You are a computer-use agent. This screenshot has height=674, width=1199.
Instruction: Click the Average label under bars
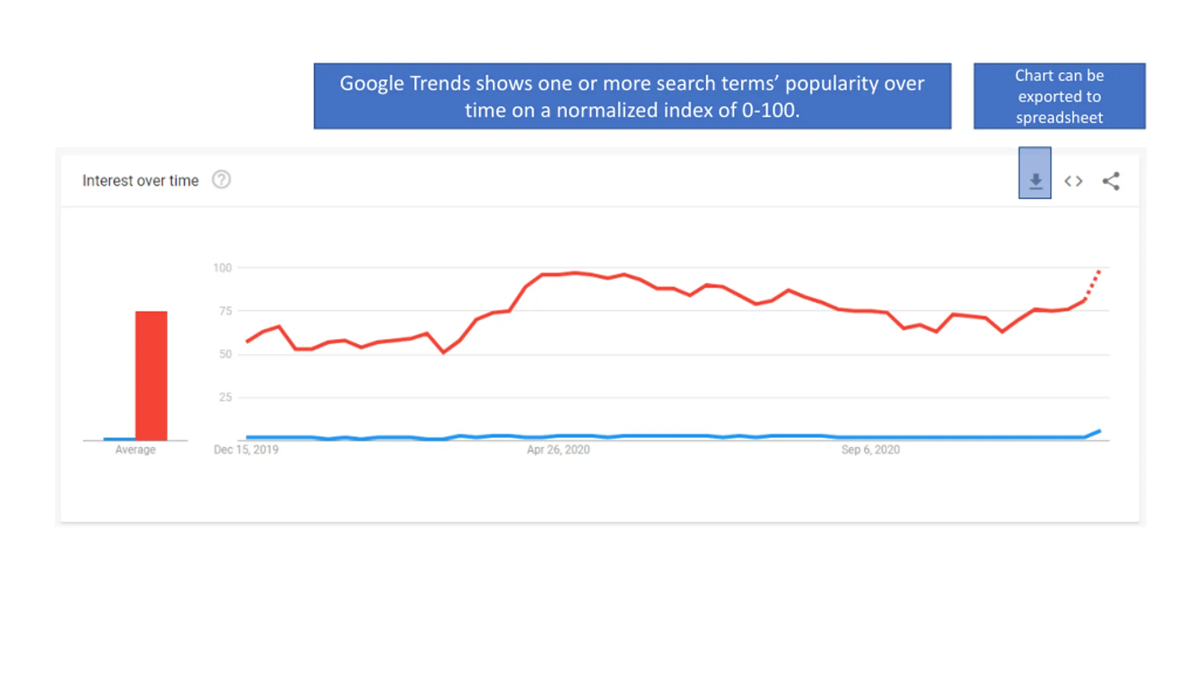click(x=135, y=450)
